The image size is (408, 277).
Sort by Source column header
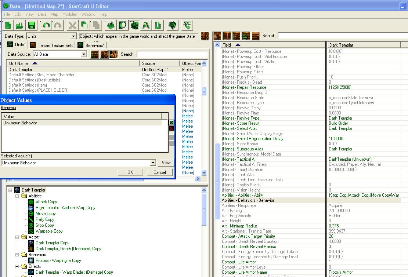(159, 63)
